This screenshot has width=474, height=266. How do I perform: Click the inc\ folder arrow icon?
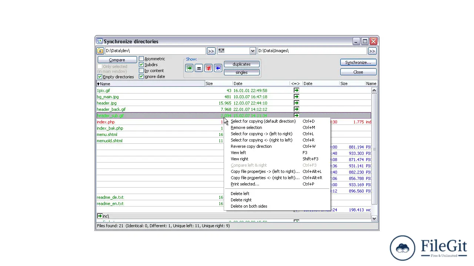(x=100, y=216)
